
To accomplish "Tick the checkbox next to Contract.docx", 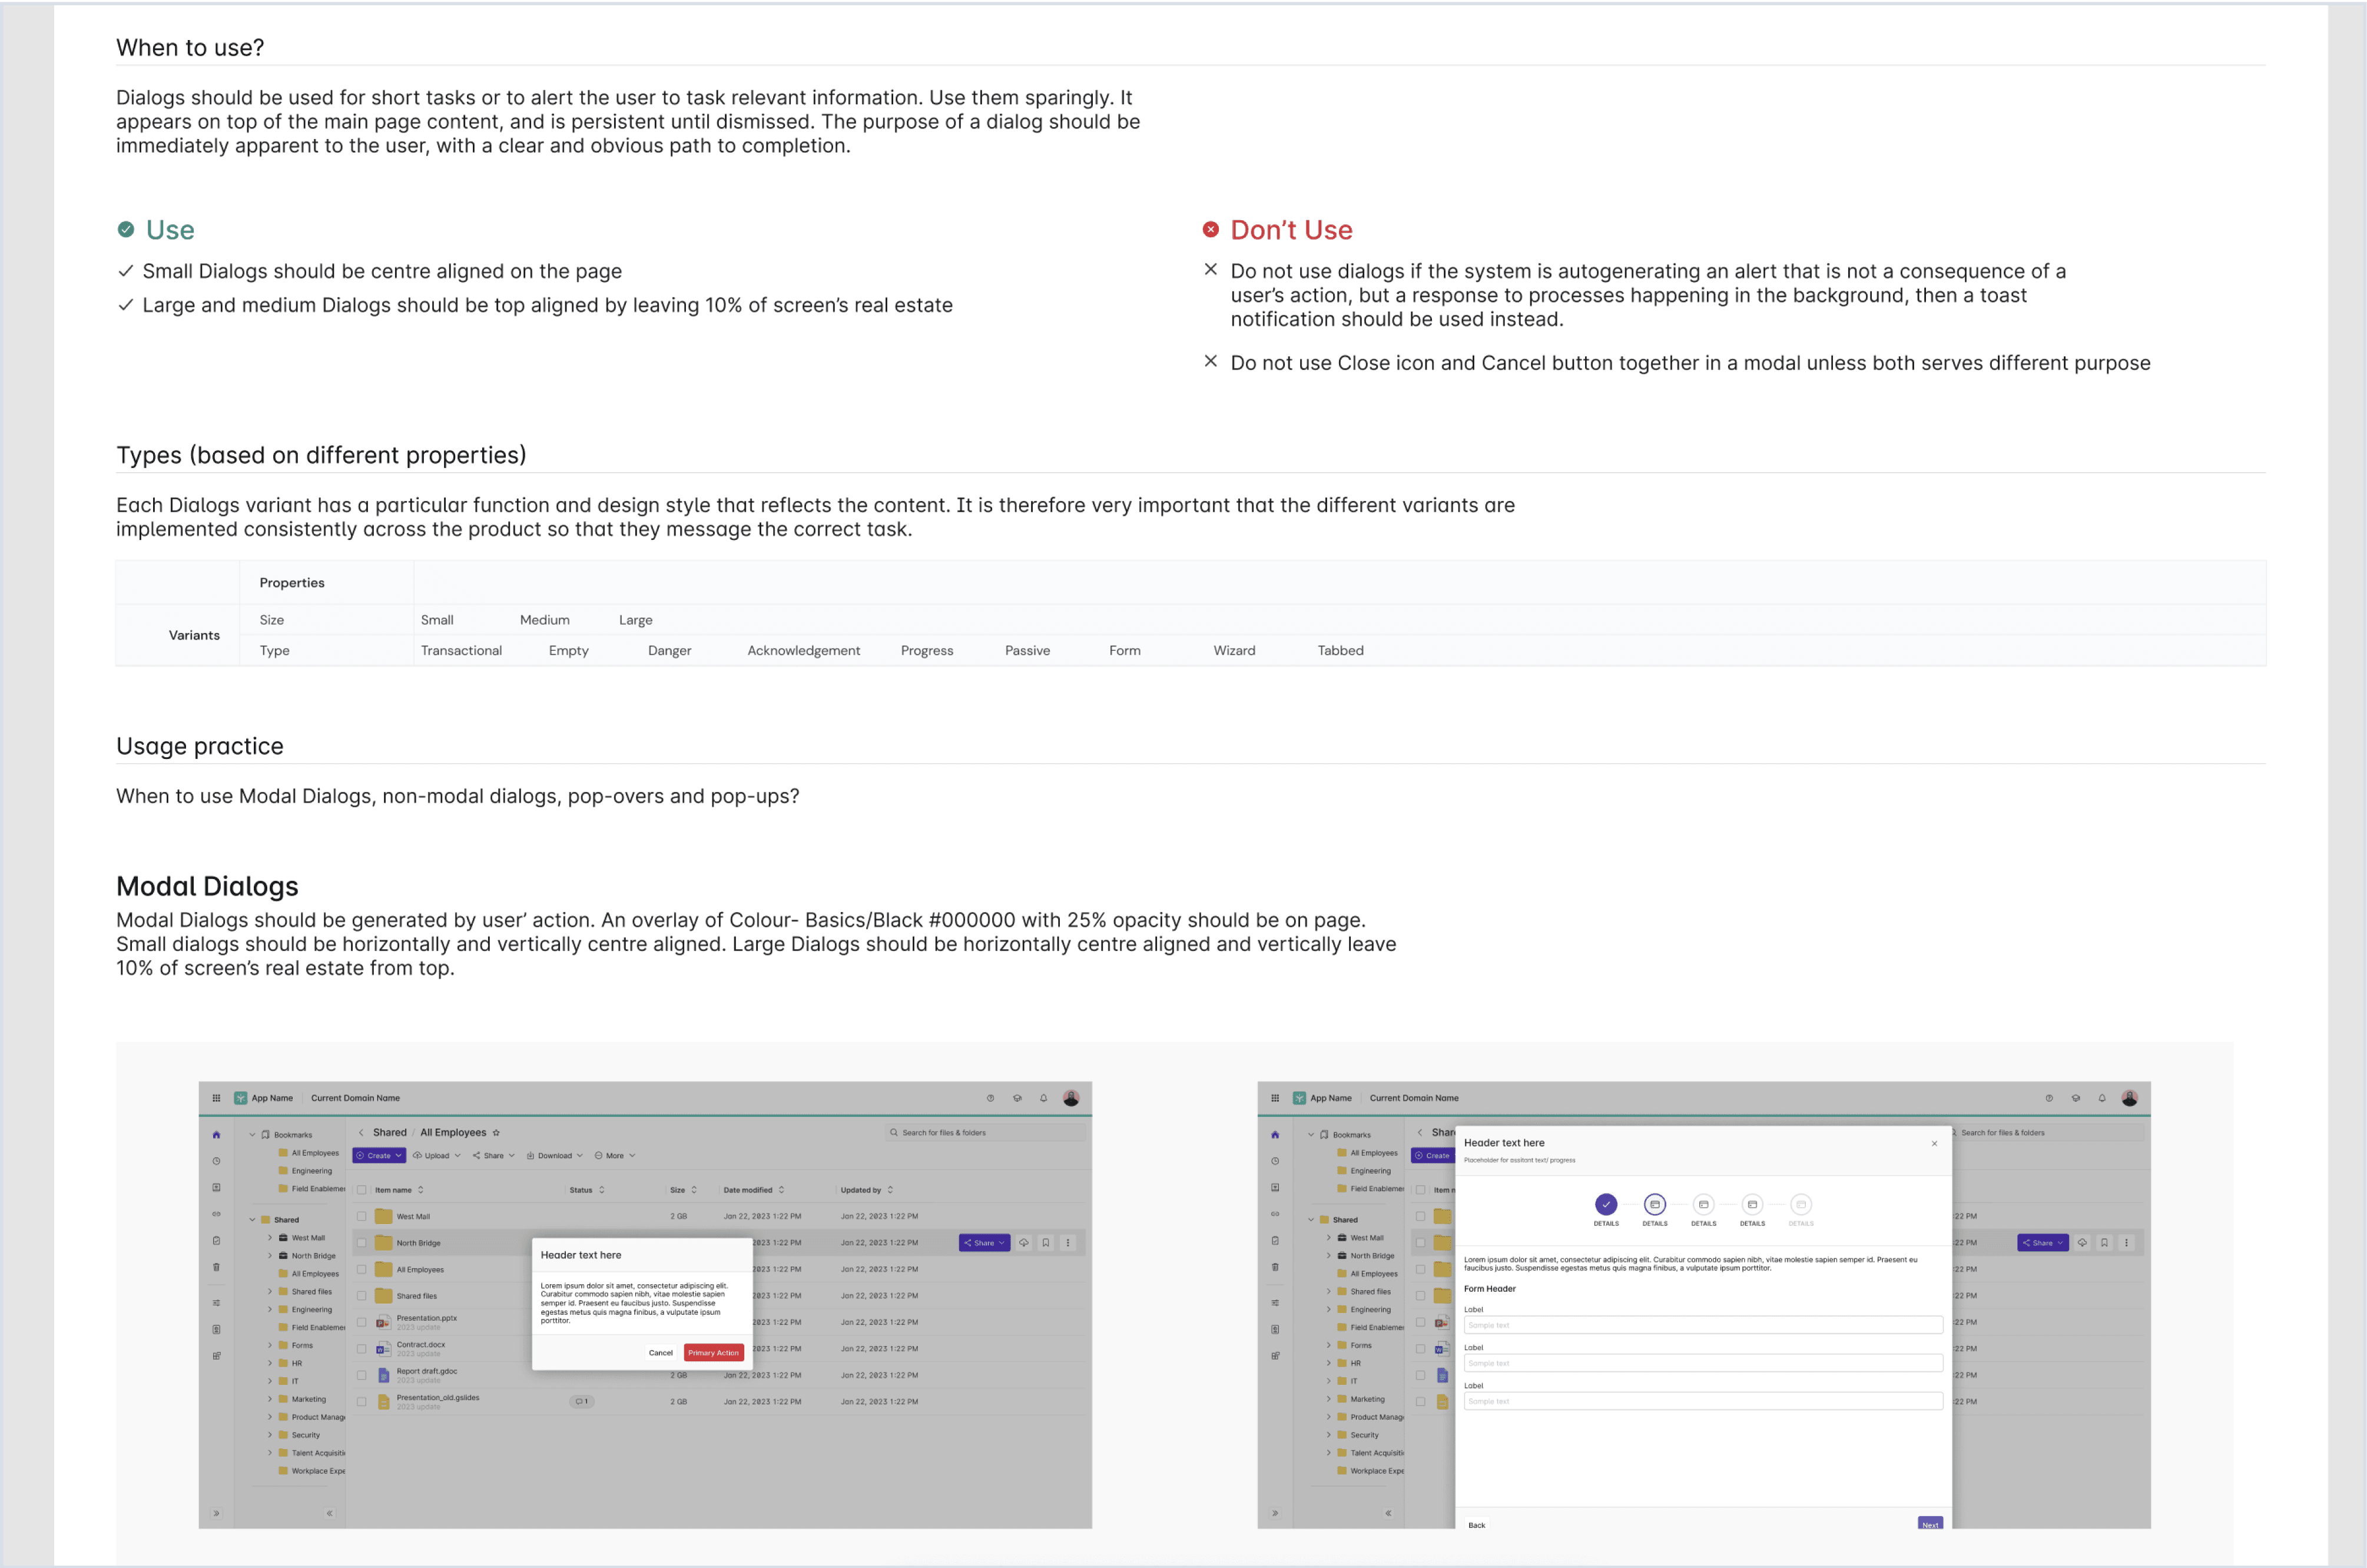I will [362, 1349].
